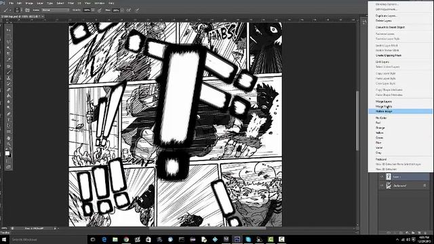Open Skype from the taskbar
The width and height of the screenshot is (434, 244).
click(x=248, y=239)
